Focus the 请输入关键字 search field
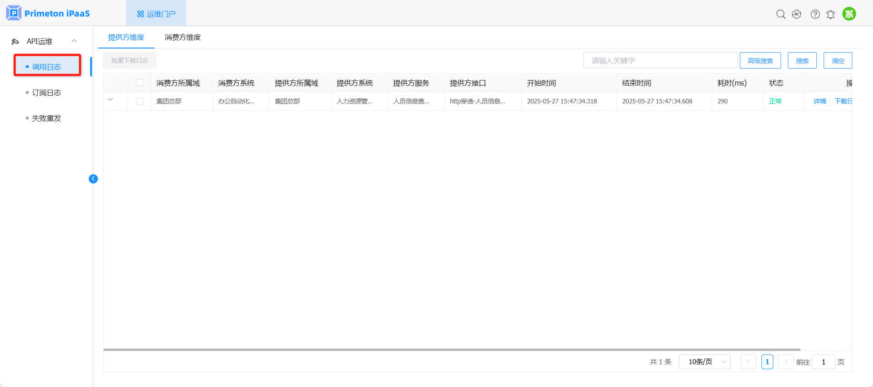 point(660,60)
